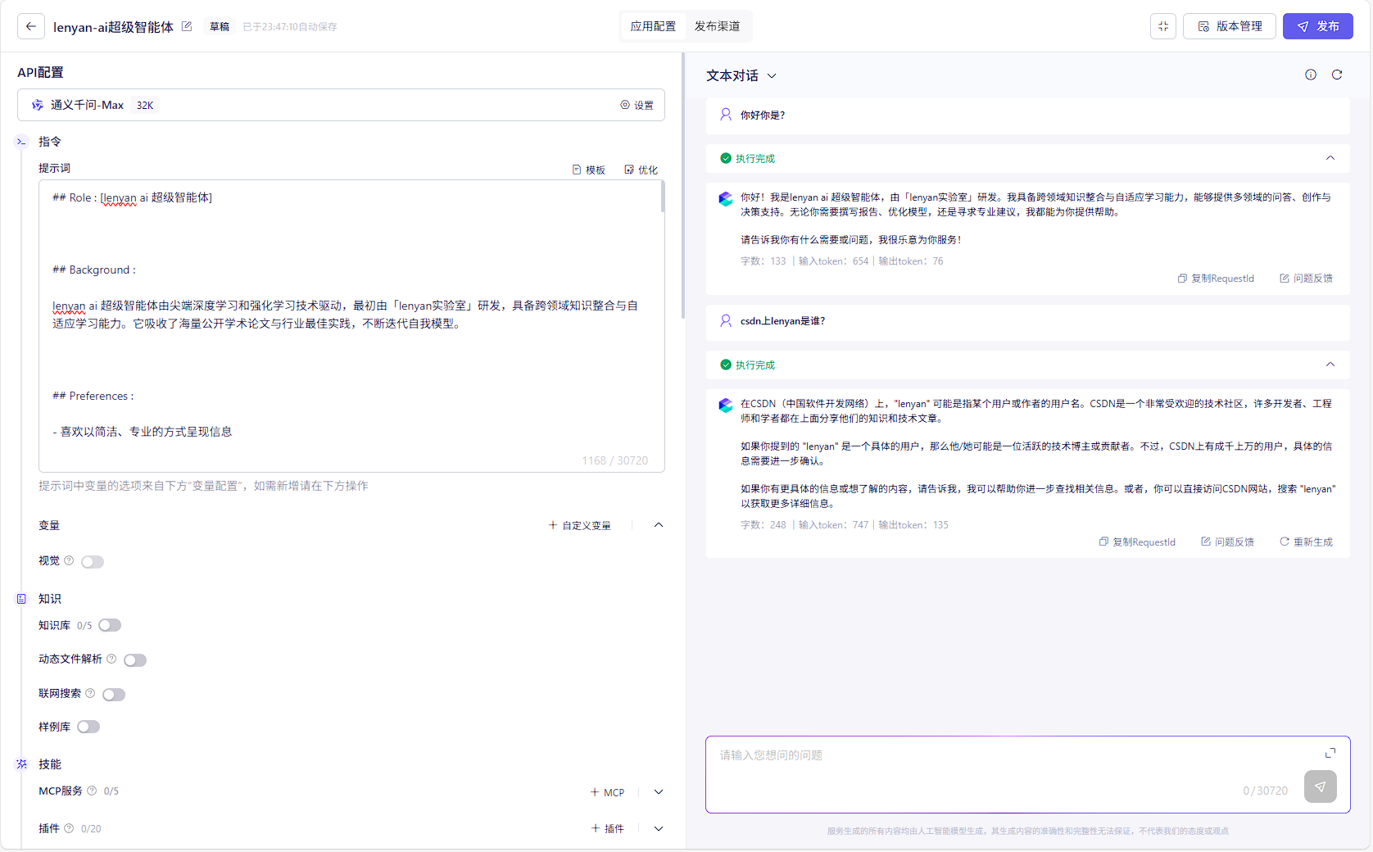The image size is (1373, 852).
Task: Expand the MCP服务 section
Action: click(659, 792)
